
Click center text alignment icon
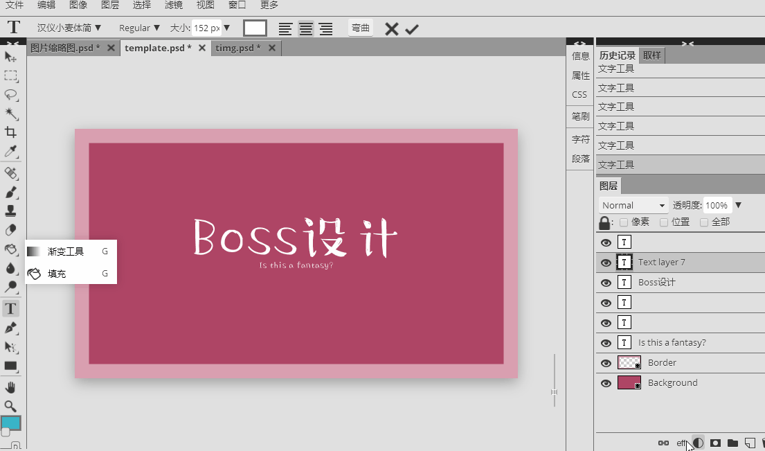click(x=305, y=28)
